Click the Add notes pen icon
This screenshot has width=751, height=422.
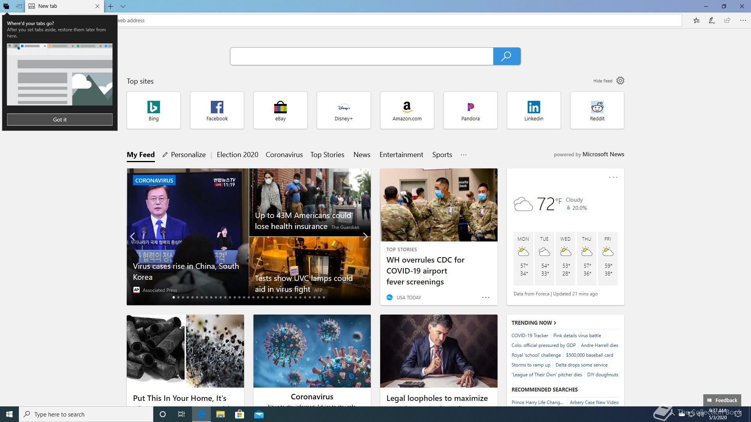712,20
